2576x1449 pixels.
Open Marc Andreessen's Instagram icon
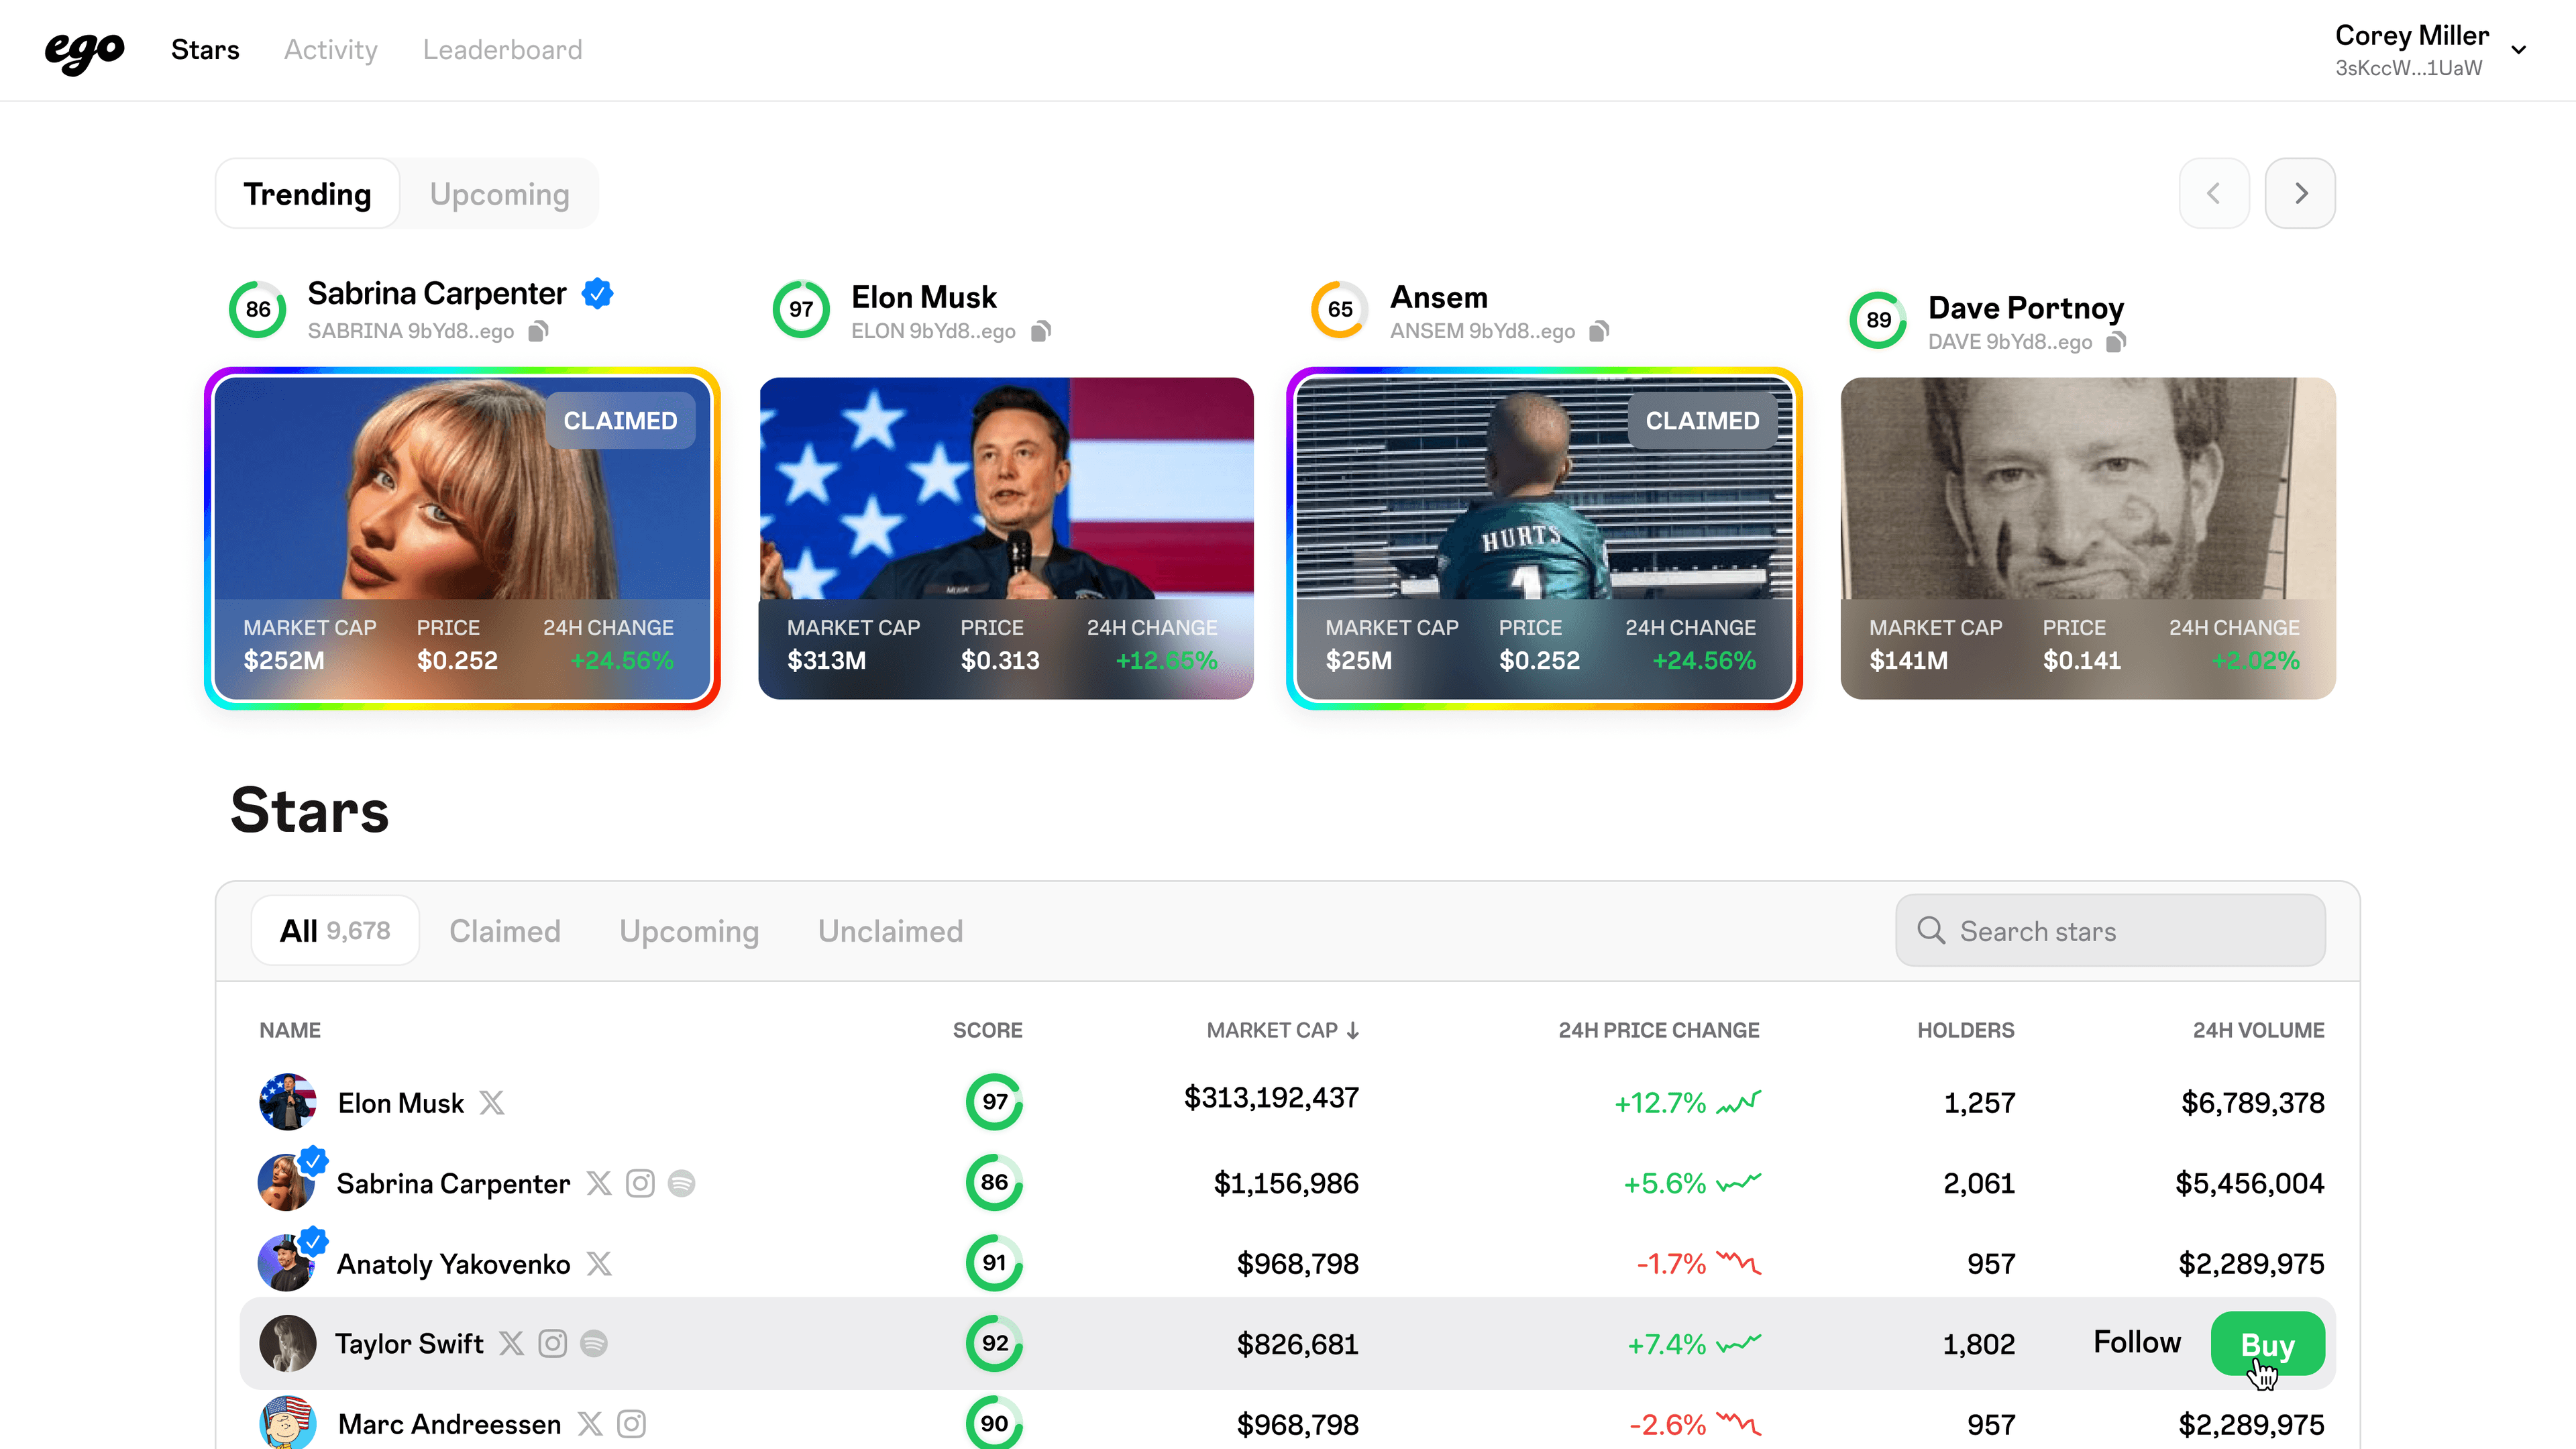click(631, 1424)
